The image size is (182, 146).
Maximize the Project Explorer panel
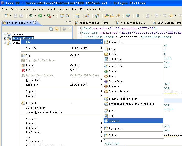coord(70,22)
